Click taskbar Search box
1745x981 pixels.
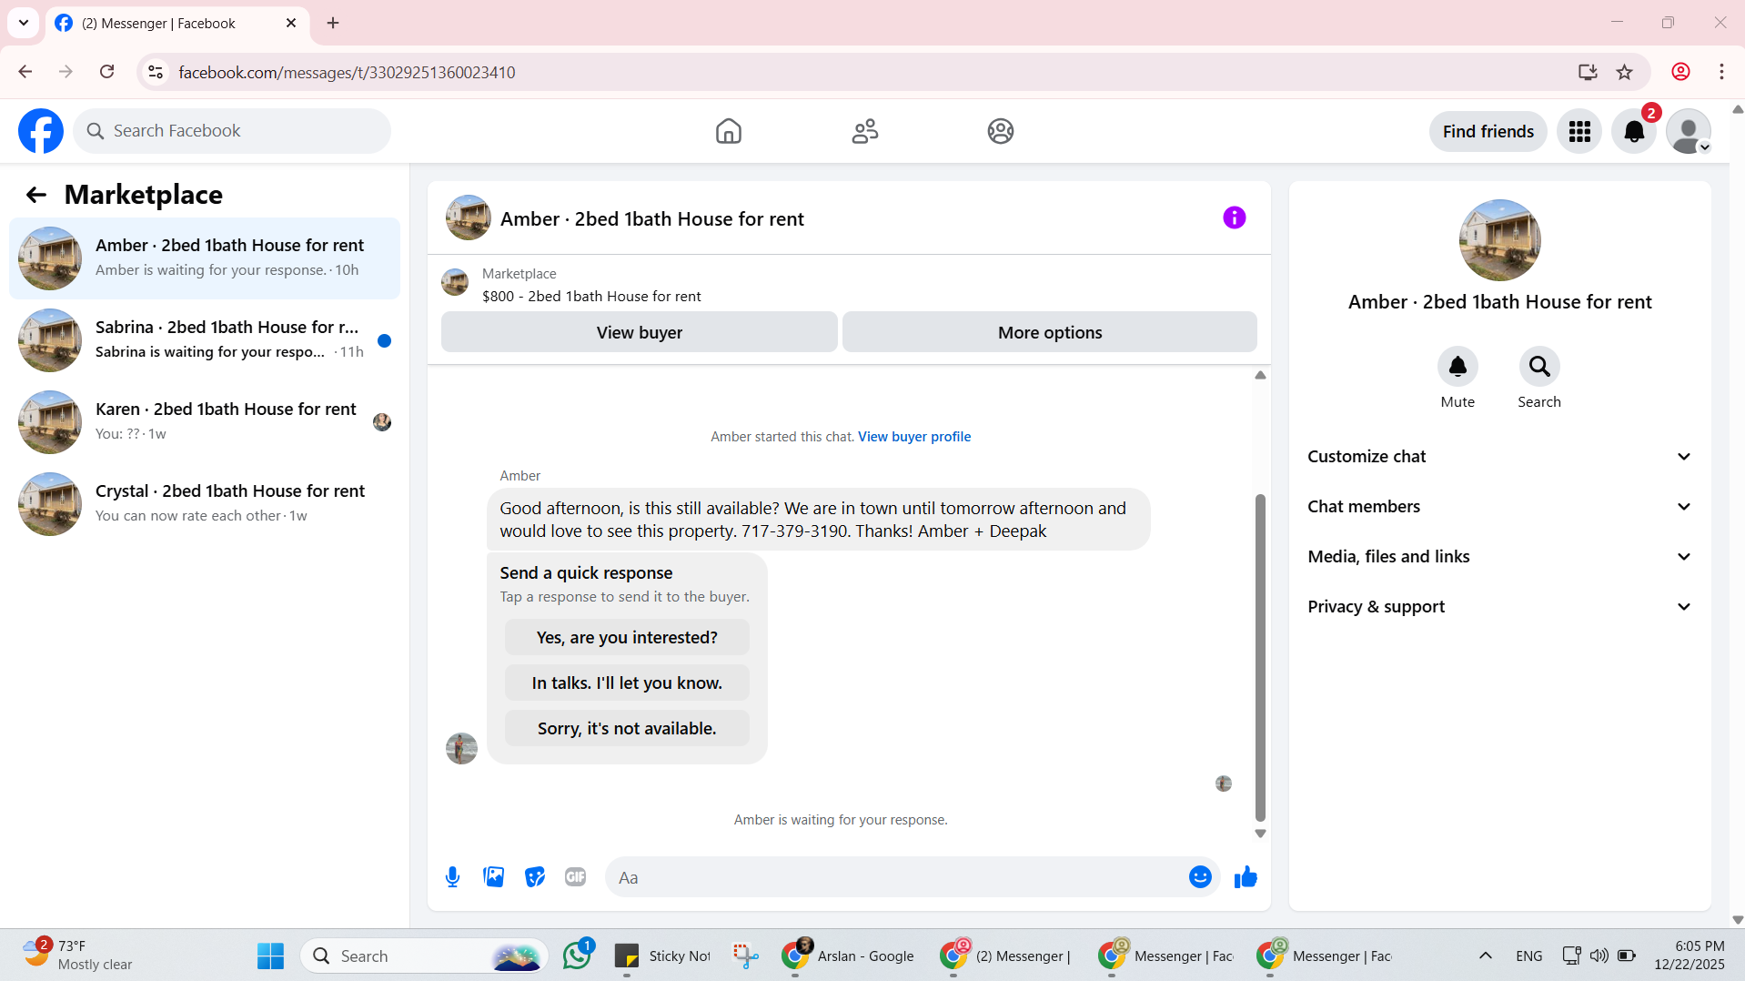[x=424, y=956]
